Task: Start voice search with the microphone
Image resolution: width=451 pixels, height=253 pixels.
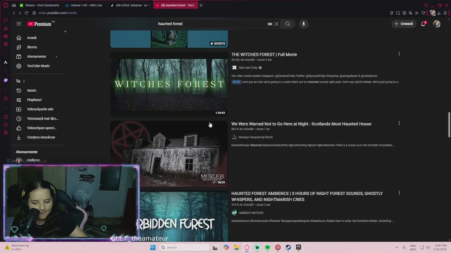Action: pos(304,24)
